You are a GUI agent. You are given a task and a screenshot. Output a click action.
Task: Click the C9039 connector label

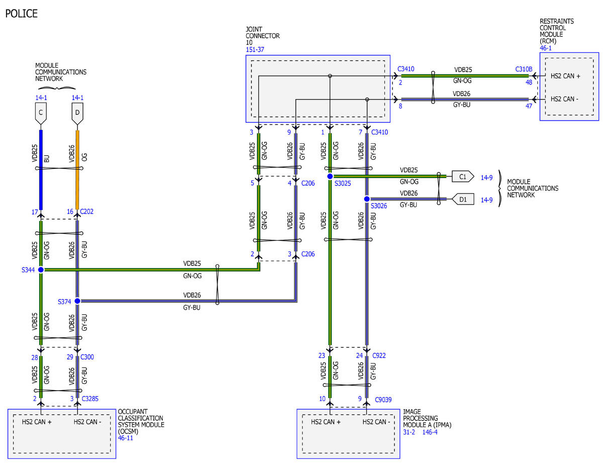tap(383, 400)
